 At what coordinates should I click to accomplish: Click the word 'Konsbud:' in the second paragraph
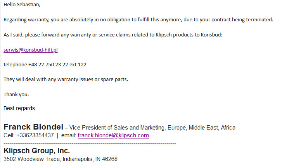tap(211, 35)
